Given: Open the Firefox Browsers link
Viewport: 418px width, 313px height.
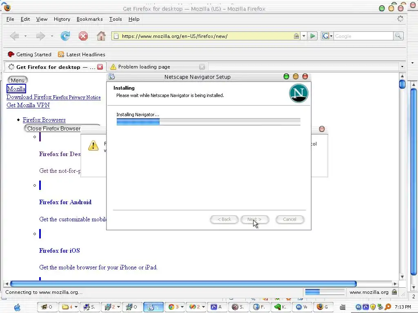Looking at the screenshot, I should (44, 120).
